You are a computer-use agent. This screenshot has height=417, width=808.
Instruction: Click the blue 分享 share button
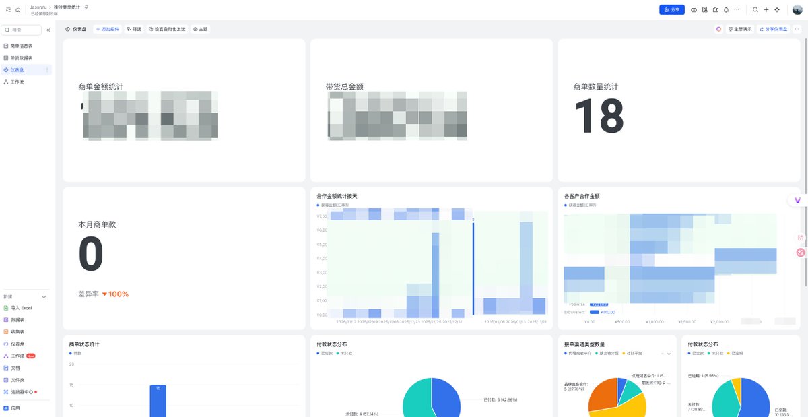click(x=671, y=10)
